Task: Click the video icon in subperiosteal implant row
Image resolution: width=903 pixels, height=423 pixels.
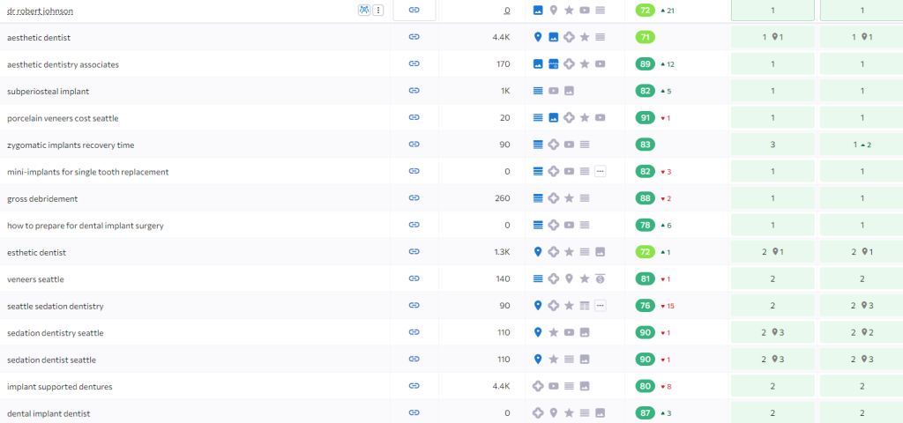Action: click(554, 91)
